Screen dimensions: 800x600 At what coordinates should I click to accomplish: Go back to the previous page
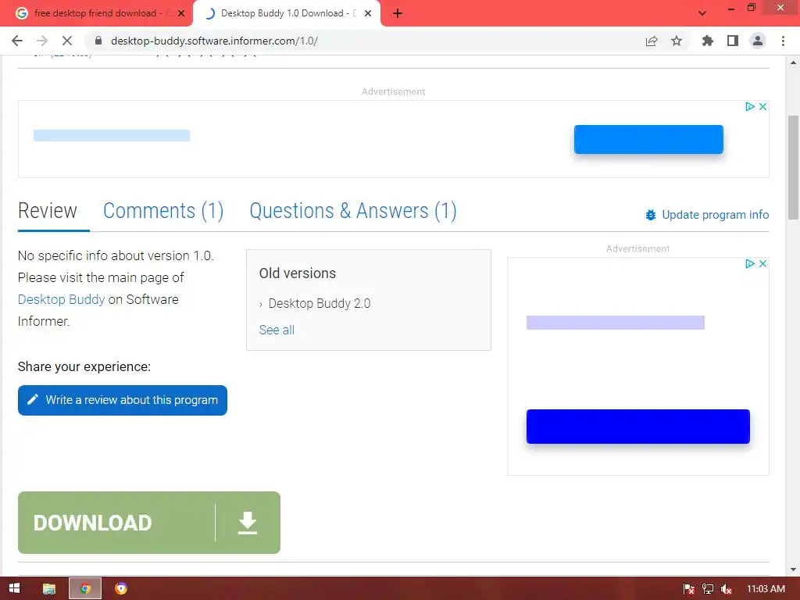pos(17,41)
